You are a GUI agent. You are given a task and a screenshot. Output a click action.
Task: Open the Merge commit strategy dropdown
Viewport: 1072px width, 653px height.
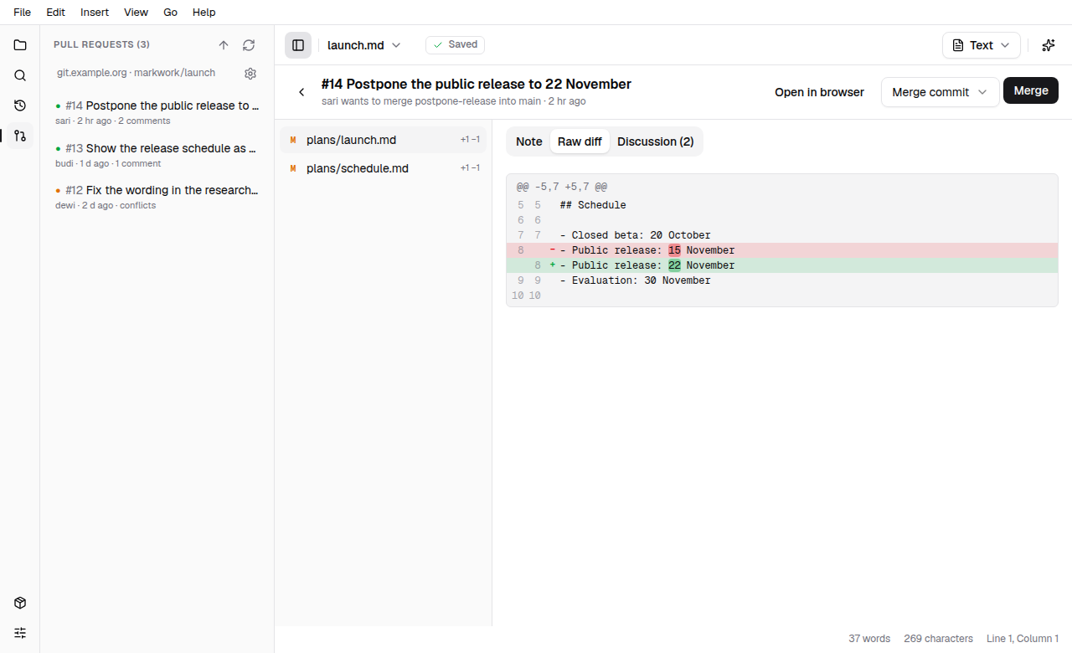tap(941, 92)
